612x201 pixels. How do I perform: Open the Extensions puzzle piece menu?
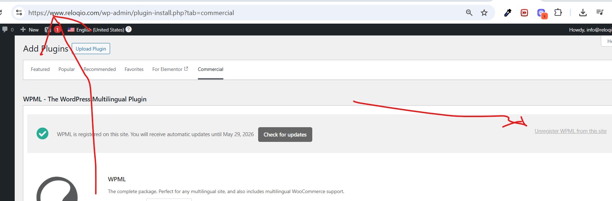tap(558, 13)
